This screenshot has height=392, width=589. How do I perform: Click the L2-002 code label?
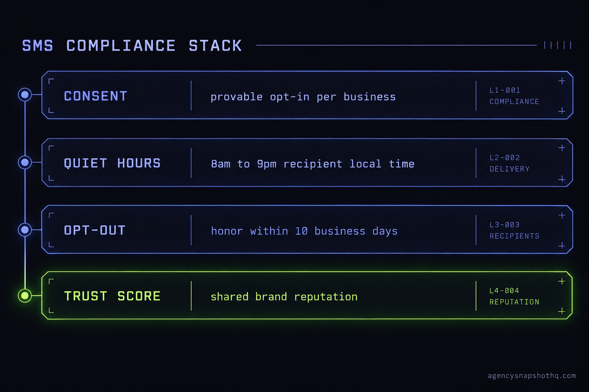[505, 158]
